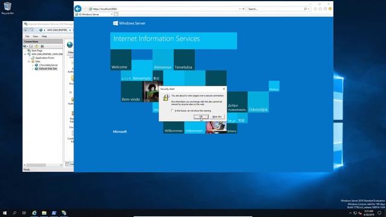Click the browser Back arrow button
The height and width of the screenshot is (217, 386).
pyautogui.click(x=78, y=9)
